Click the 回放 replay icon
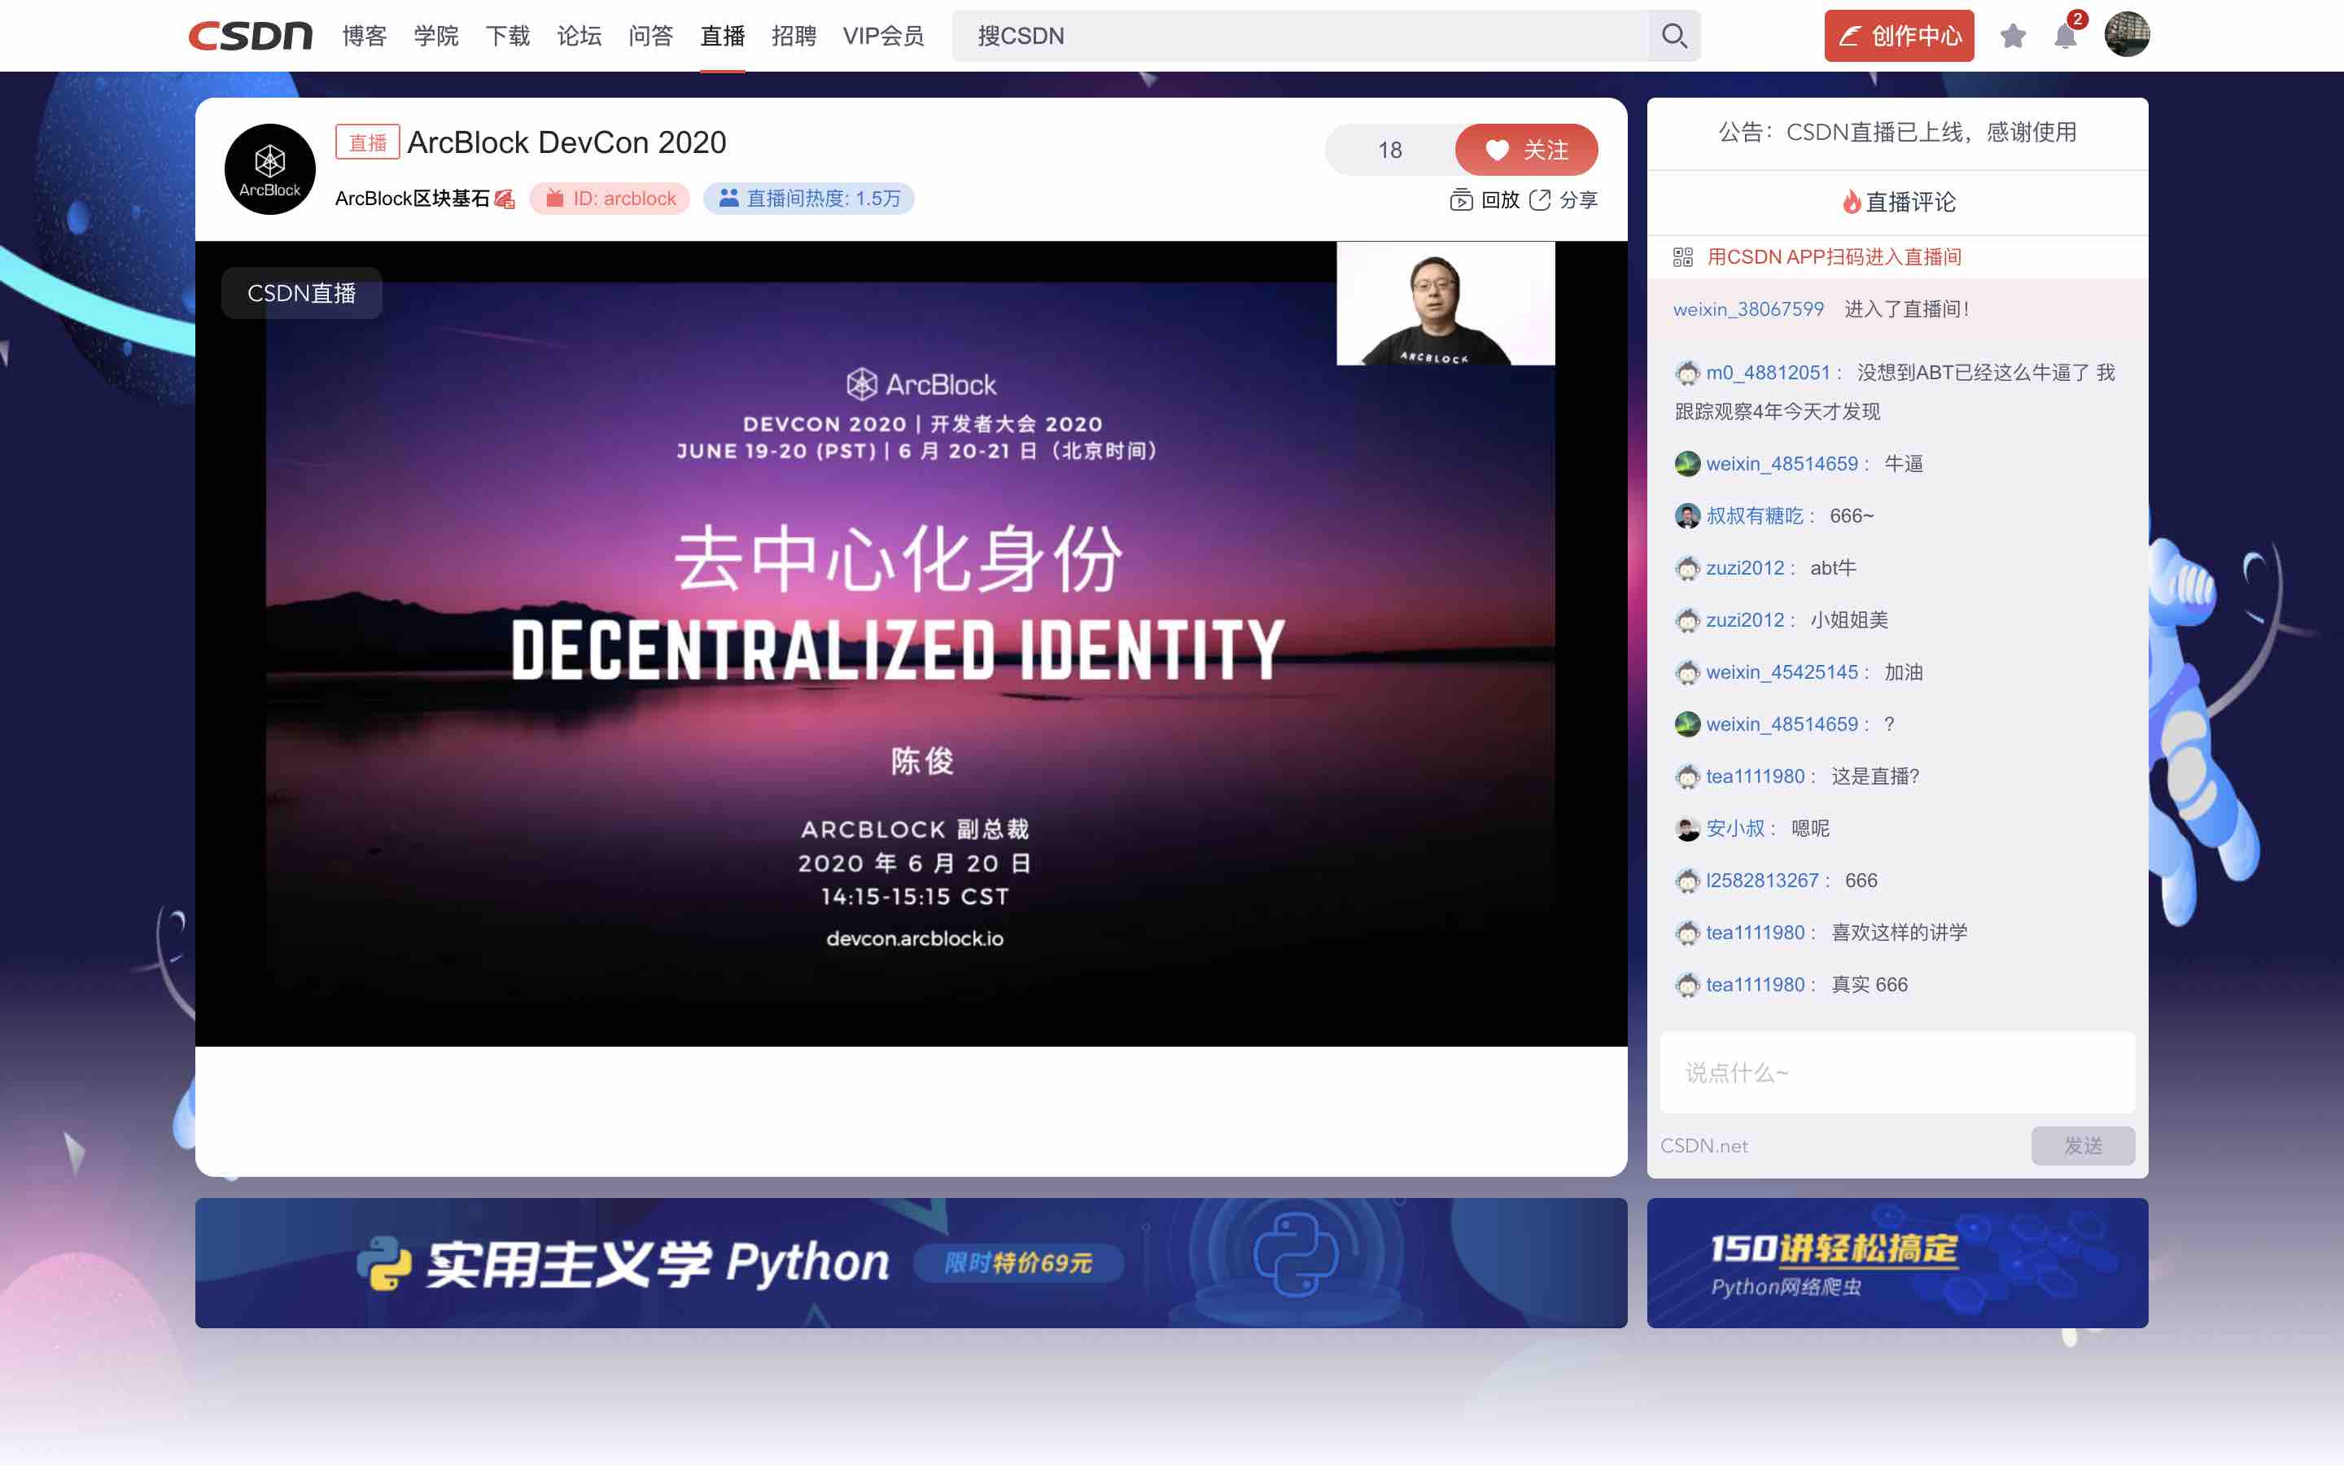Image resolution: width=2344 pixels, height=1465 pixels. [x=1461, y=199]
